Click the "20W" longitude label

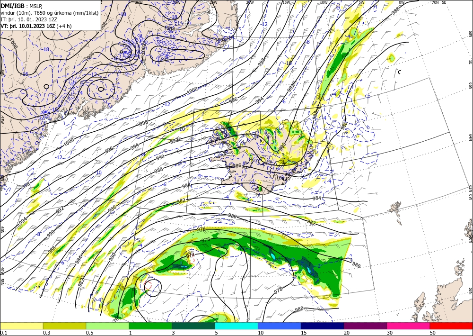point(249,2)
